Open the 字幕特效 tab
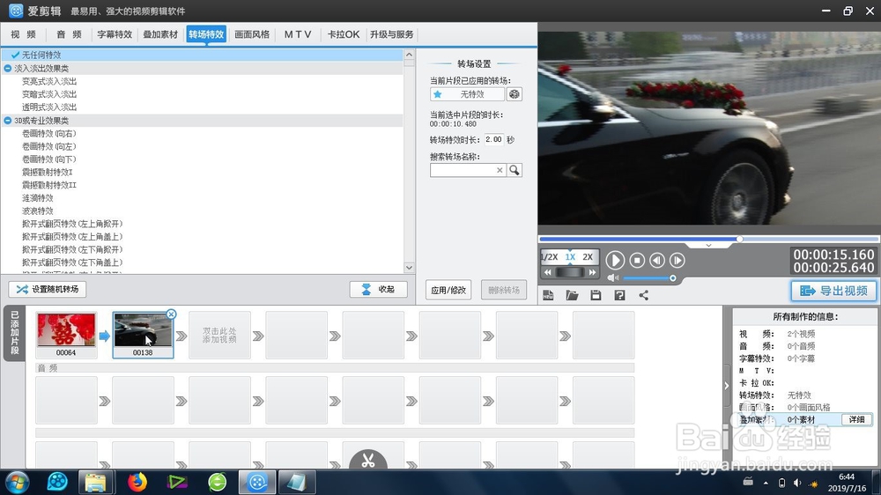The height and width of the screenshot is (495, 881). [115, 34]
